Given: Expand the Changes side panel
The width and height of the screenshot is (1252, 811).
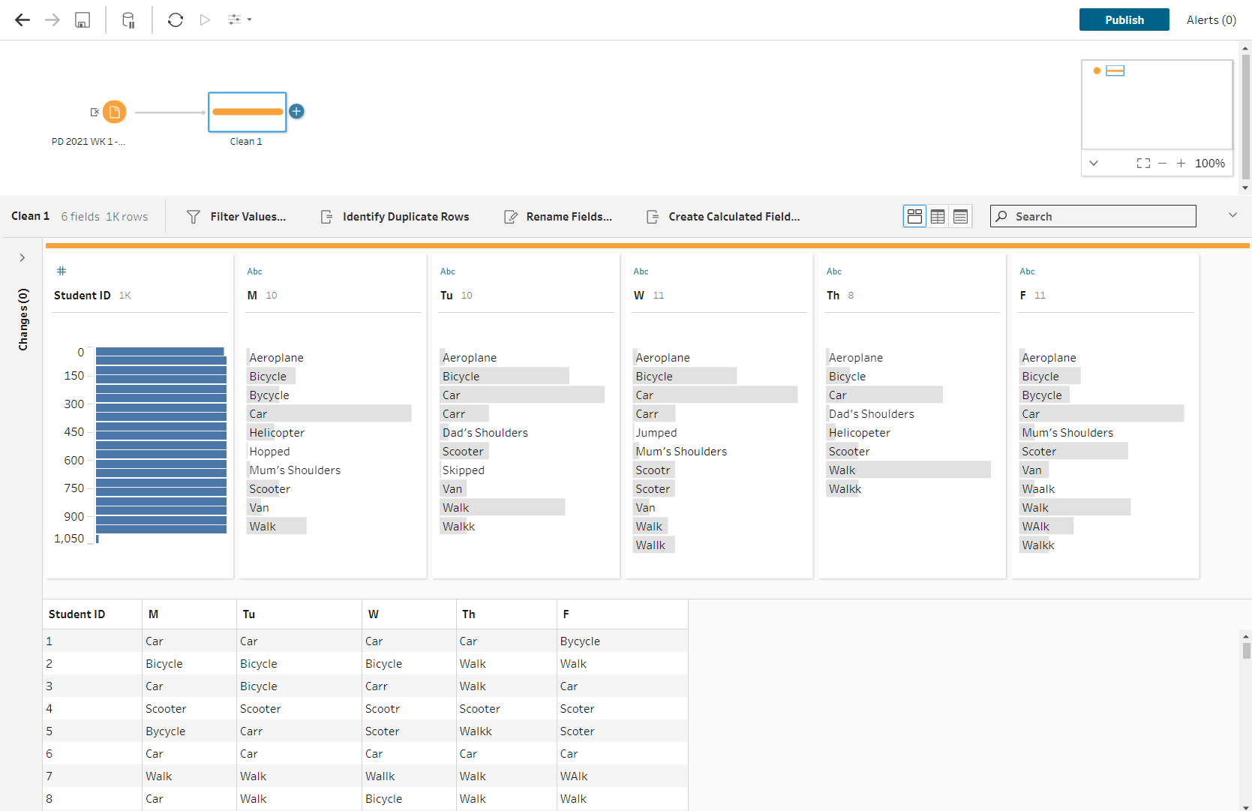Looking at the screenshot, I should tap(23, 258).
